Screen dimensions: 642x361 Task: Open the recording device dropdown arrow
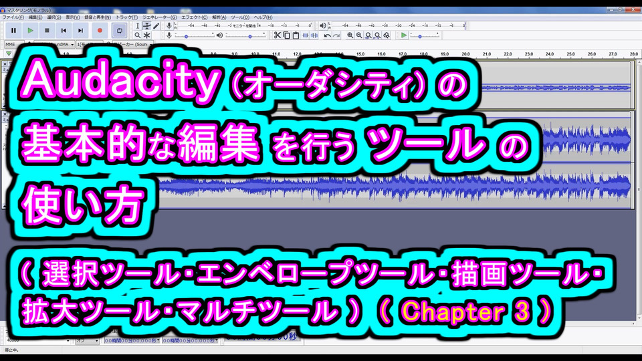72,44
